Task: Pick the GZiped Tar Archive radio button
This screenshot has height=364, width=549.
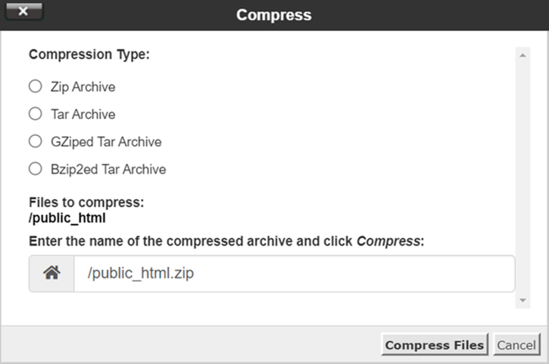Action: point(35,142)
